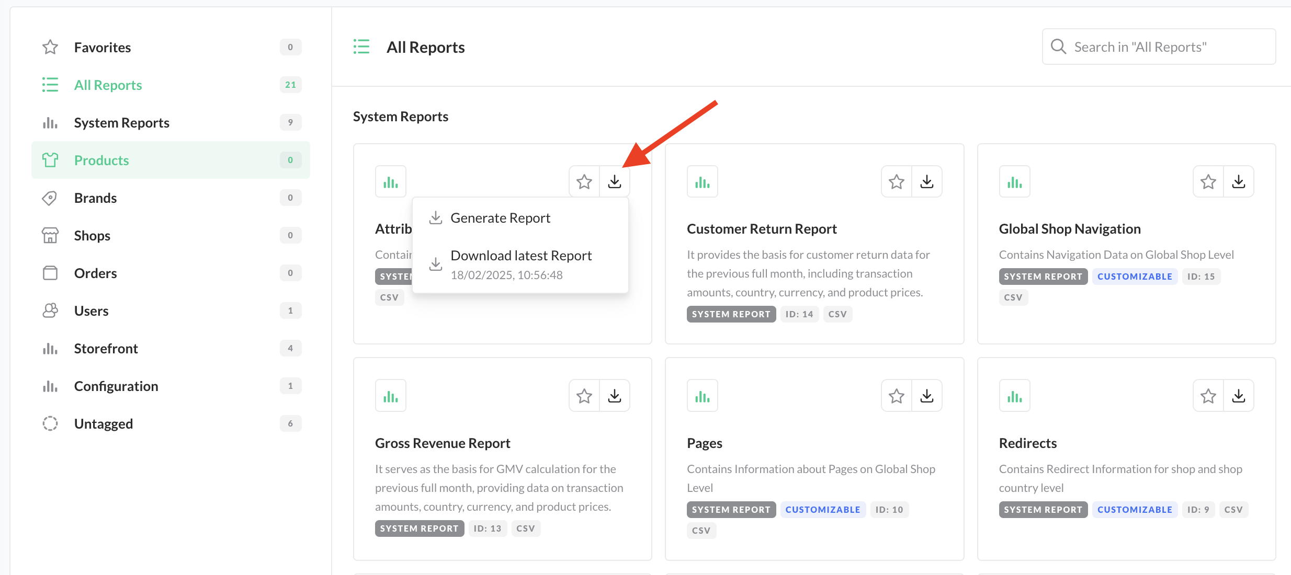Click download icon on Global Shop Navigation
This screenshot has width=1291, height=575.
pyautogui.click(x=1238, y=182)
